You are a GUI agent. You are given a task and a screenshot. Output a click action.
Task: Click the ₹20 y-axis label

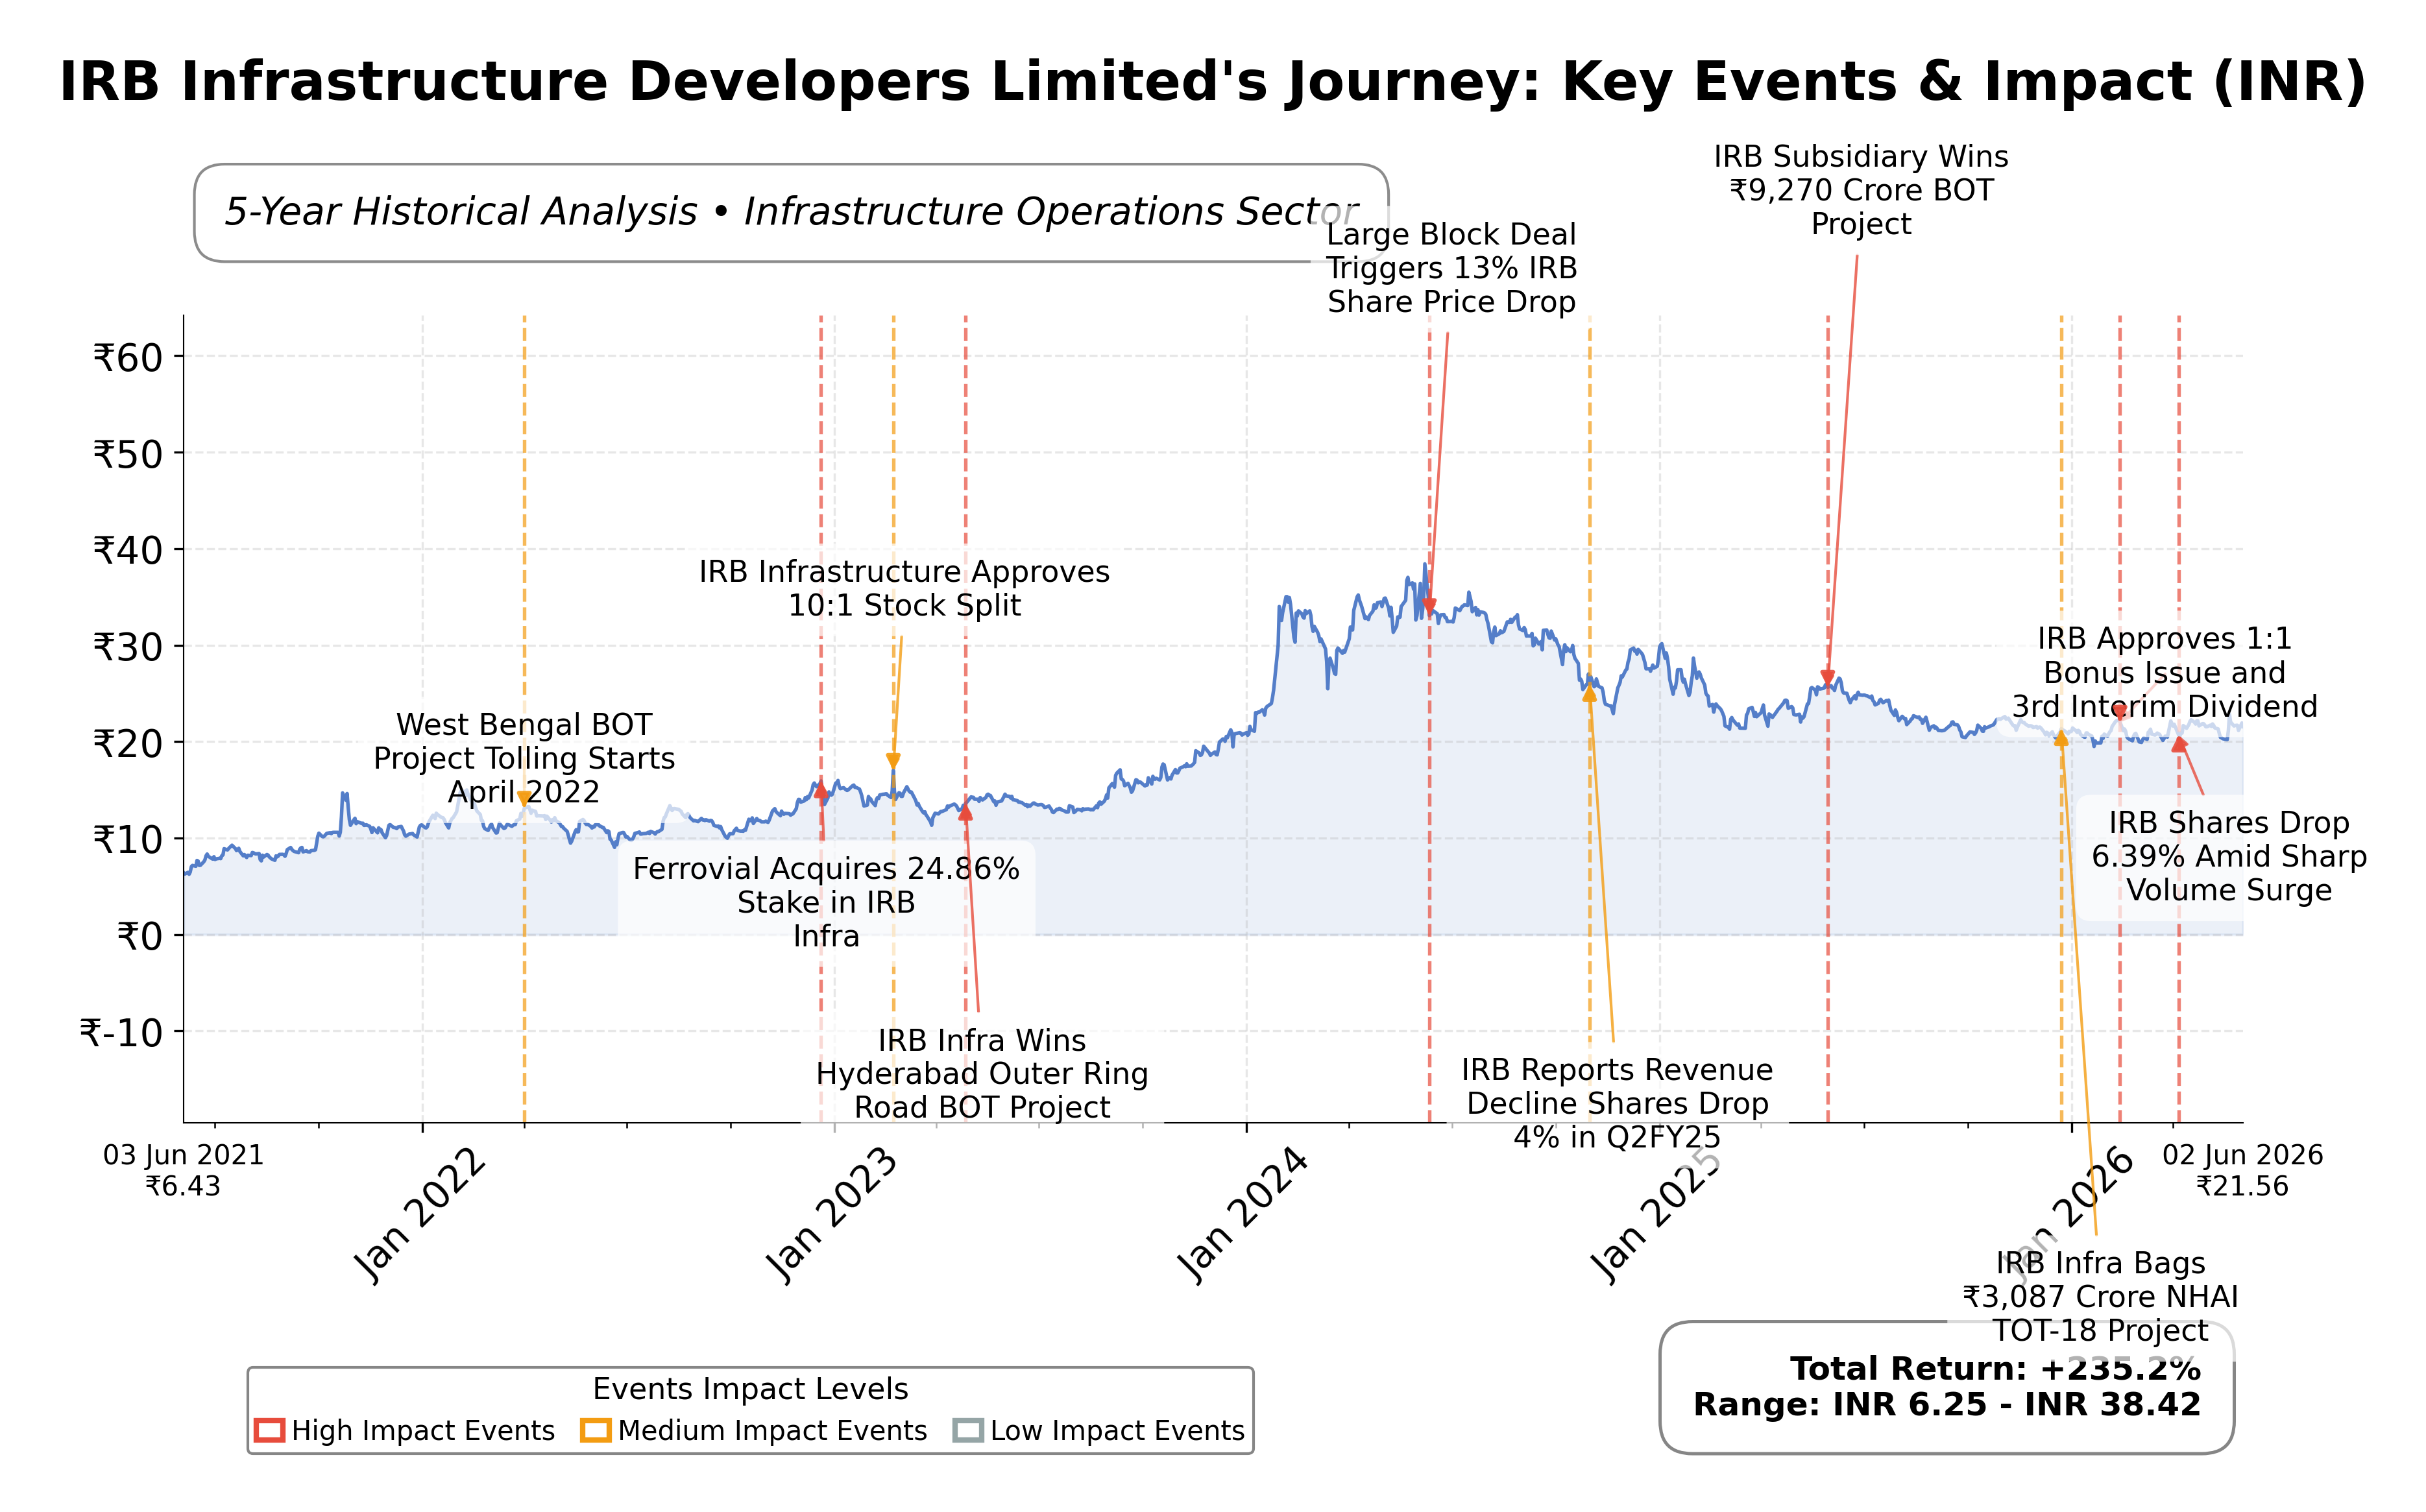click(x=128, y=743)
